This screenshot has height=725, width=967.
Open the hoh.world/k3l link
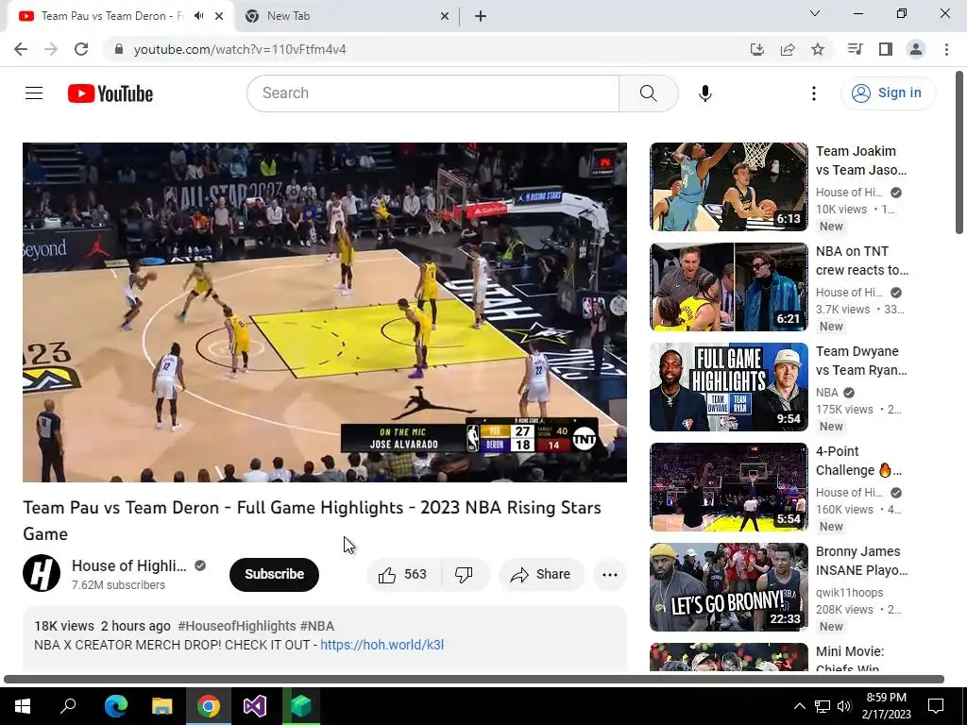pyautogui.click(x=382, y=645)
